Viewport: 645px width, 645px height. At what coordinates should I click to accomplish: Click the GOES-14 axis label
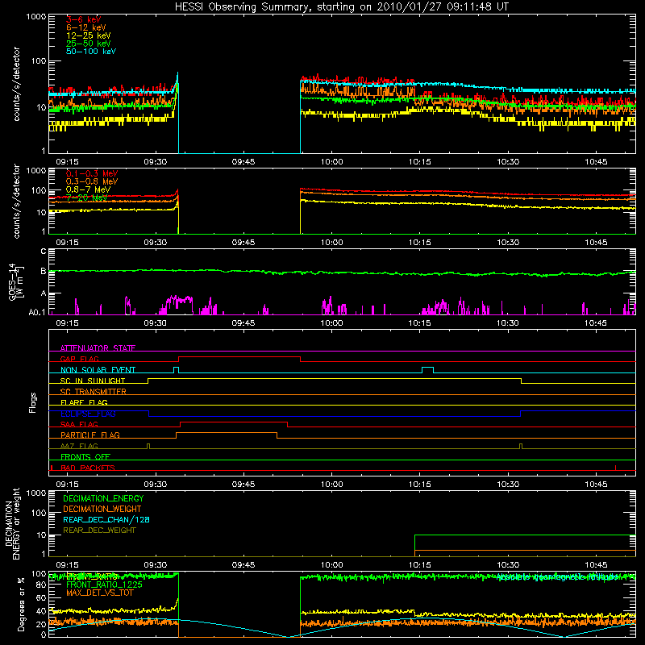click(15, 281)
